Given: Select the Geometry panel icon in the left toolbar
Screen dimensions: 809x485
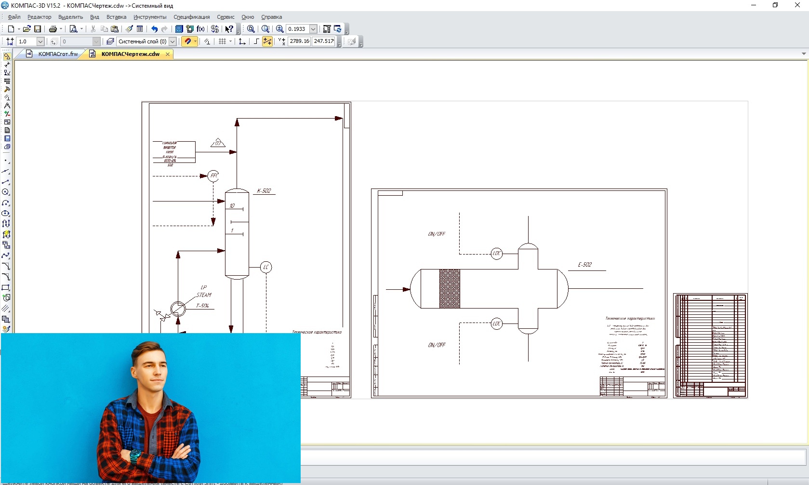Looking at the screenshot, I should pos(7,56).
